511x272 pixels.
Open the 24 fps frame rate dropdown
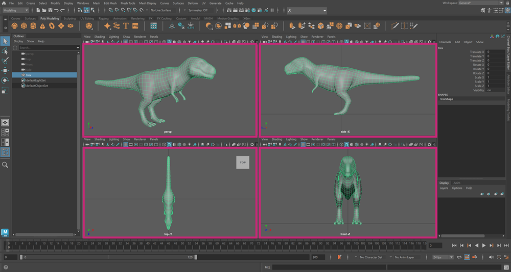click(443, 257)
